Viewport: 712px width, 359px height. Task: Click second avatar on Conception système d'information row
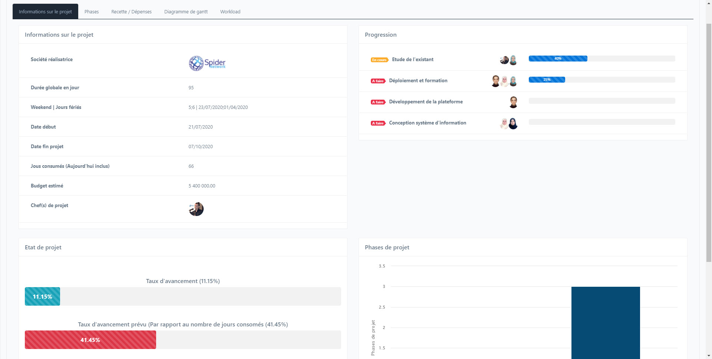tap(513, 123)
